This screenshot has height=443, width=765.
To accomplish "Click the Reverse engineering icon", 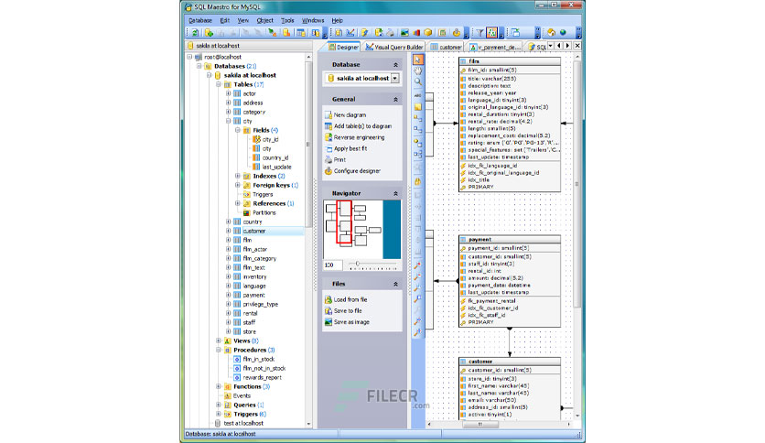I will tap(329, 137).
